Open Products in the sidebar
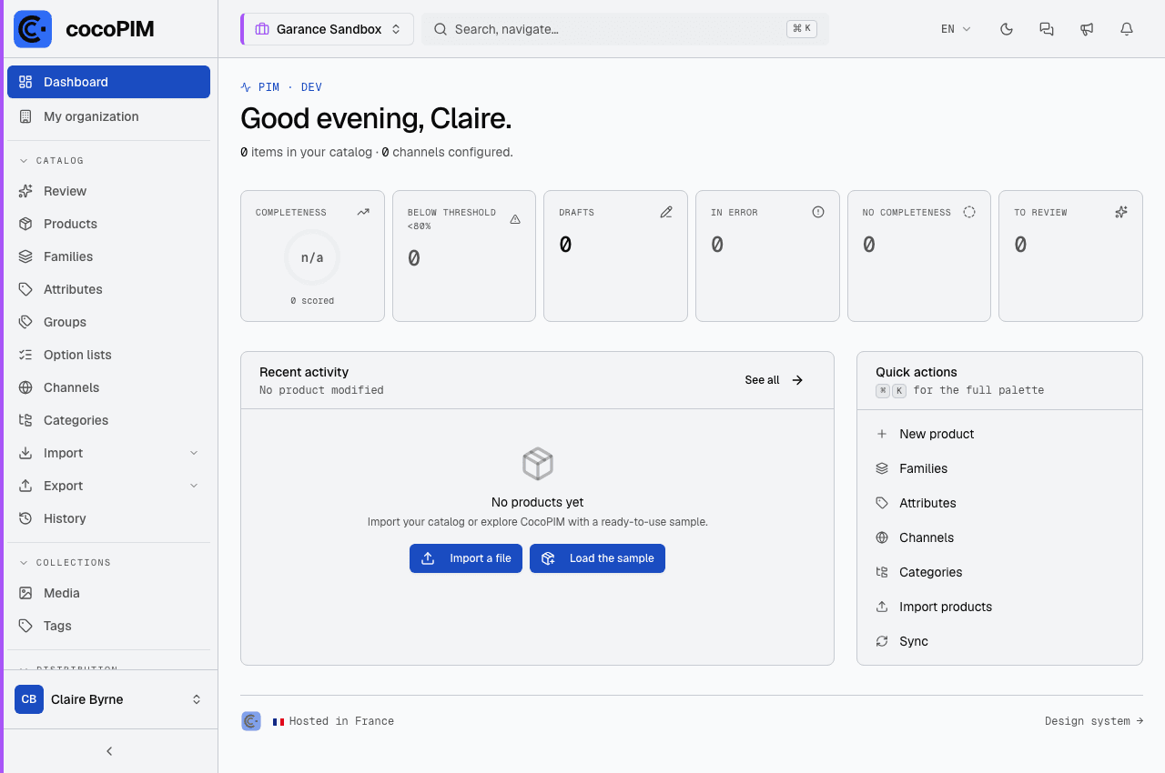 (109, 224)
